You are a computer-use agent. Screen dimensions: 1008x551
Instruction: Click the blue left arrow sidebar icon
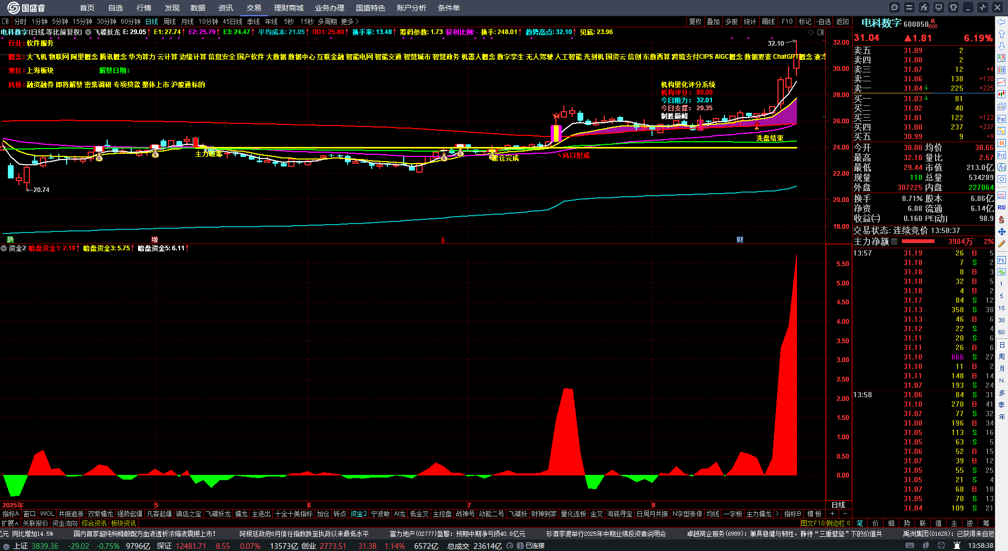(1002, 22)
